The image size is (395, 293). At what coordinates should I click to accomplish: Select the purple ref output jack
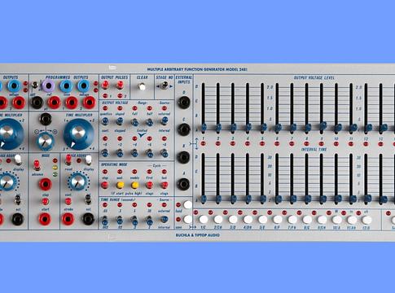[48, 85]
